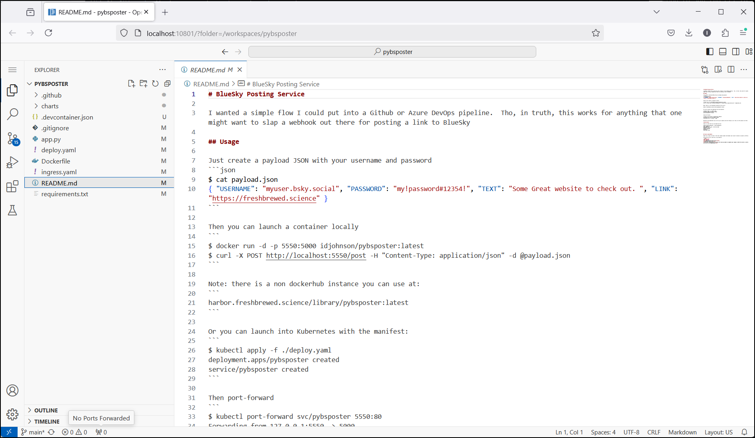This screenshot has width=755, height=438.
Task: Close the README.md editor tab
Action: [240, 70]
